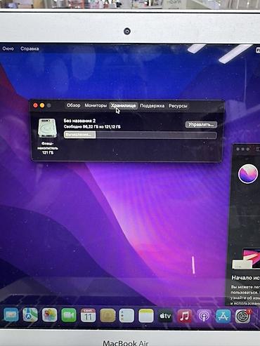Open Calendar icon showing 11
The image size is (260, 346).
pos(88,315)
